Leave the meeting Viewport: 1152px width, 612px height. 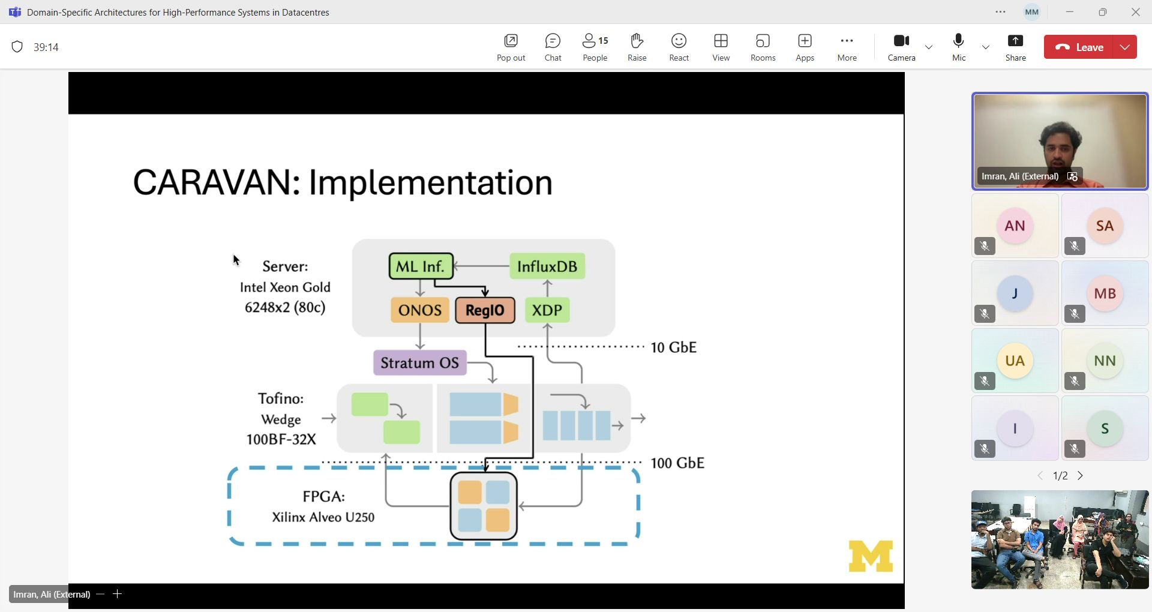(x=1079, y=47)
